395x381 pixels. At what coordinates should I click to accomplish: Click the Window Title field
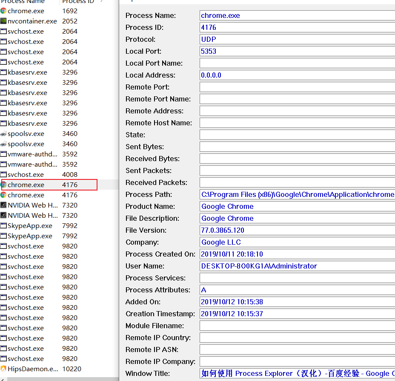point(297,373)
